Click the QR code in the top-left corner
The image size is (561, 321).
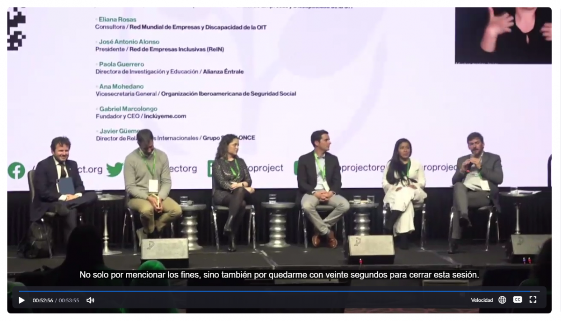(x=16, y=29)
